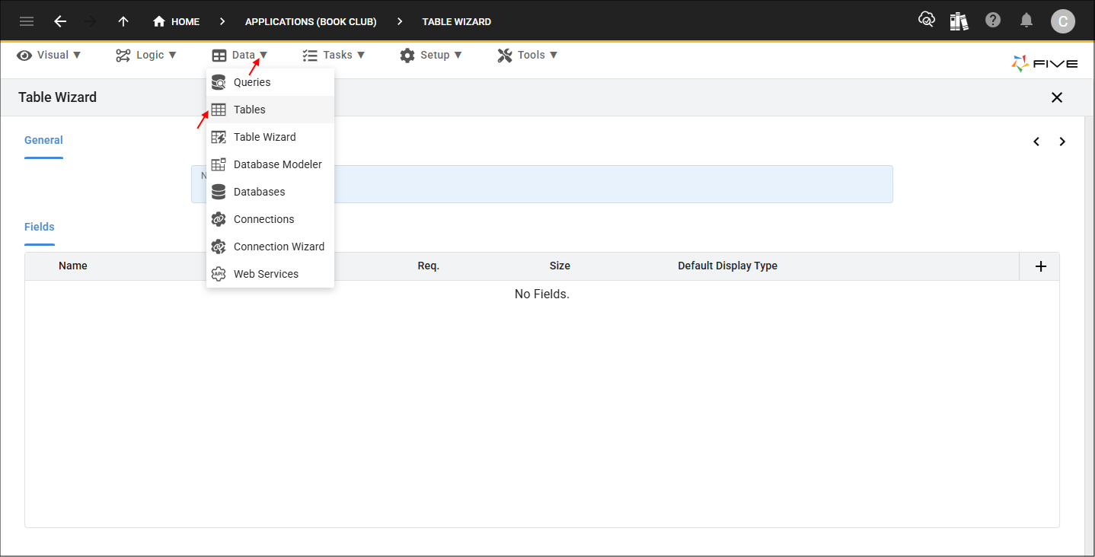Select Database Modeler menu entry
The width and height of the screenshot is (1095, 557).
(270, 164)
